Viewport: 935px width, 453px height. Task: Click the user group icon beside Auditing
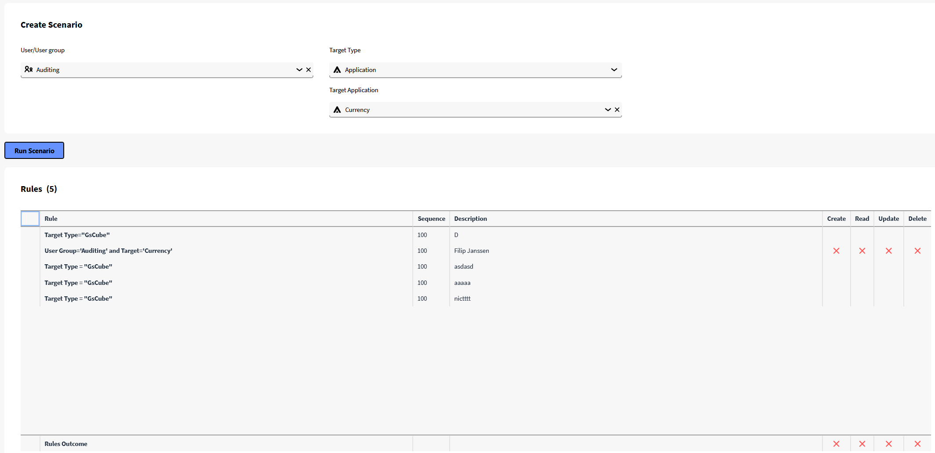pyautogui.click(x=29, y=70)
